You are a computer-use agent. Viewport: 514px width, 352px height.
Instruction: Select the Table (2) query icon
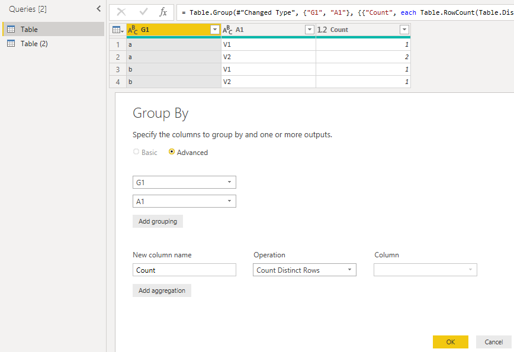click(x=11, y=43)
